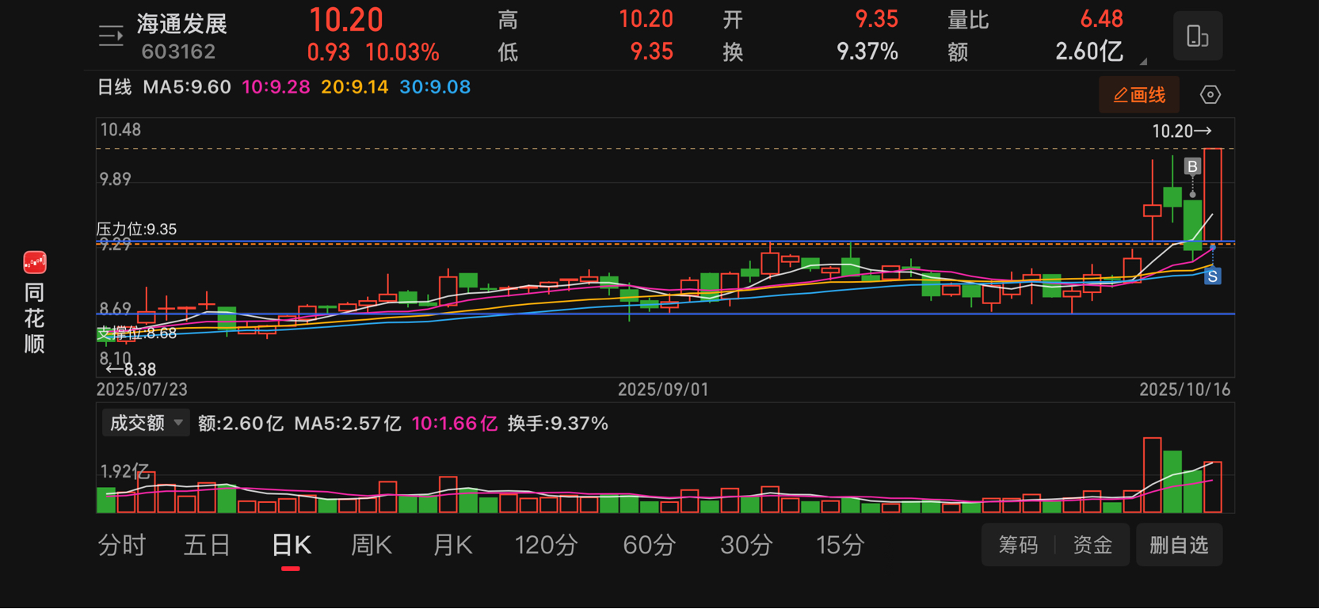Image resolution: width=1319 pixels, height=609 pixels.
Task: Tap the 换手:9.37% volume panel label
Action: (x=558, y=424)
